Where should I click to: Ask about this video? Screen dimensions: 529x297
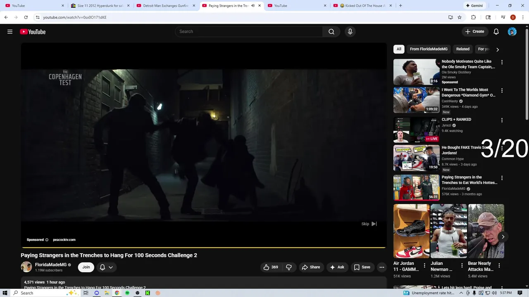(337, 267)
